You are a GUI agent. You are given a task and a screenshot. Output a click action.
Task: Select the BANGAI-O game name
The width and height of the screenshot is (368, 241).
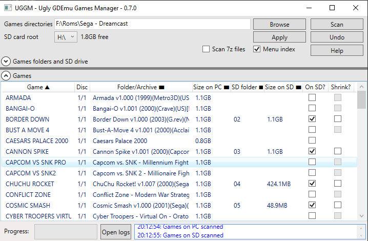click(x=20, y=109)
